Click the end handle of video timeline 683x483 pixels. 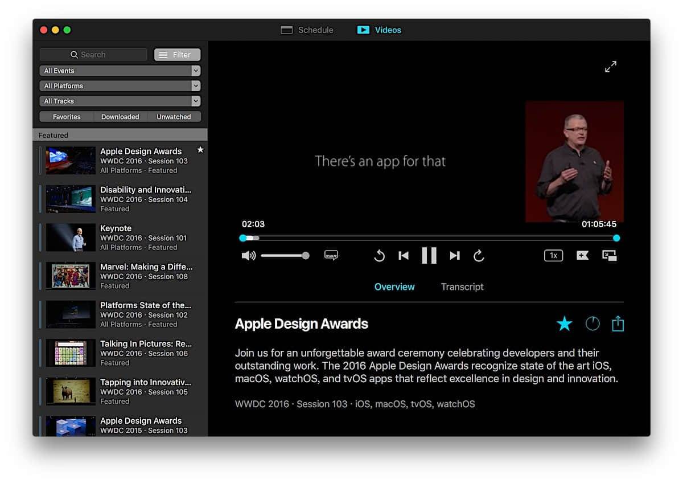(616, 238)
